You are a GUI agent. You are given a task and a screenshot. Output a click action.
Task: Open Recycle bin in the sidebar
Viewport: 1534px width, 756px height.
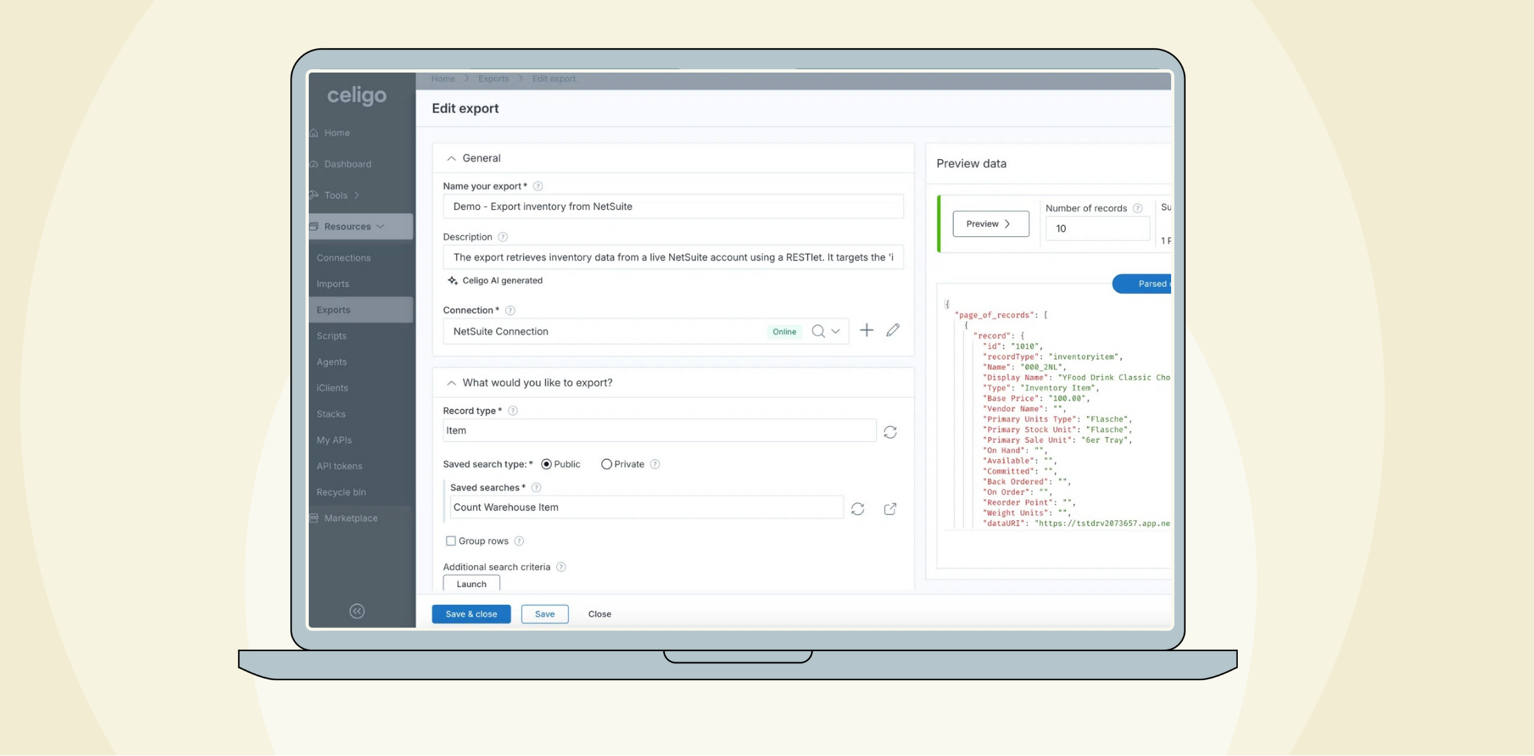(342, 492)
